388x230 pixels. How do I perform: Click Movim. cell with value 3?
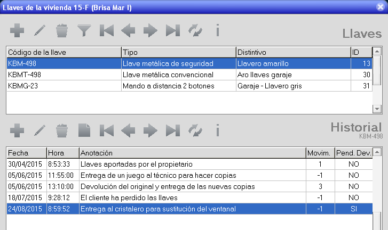(x=320, y=186)
